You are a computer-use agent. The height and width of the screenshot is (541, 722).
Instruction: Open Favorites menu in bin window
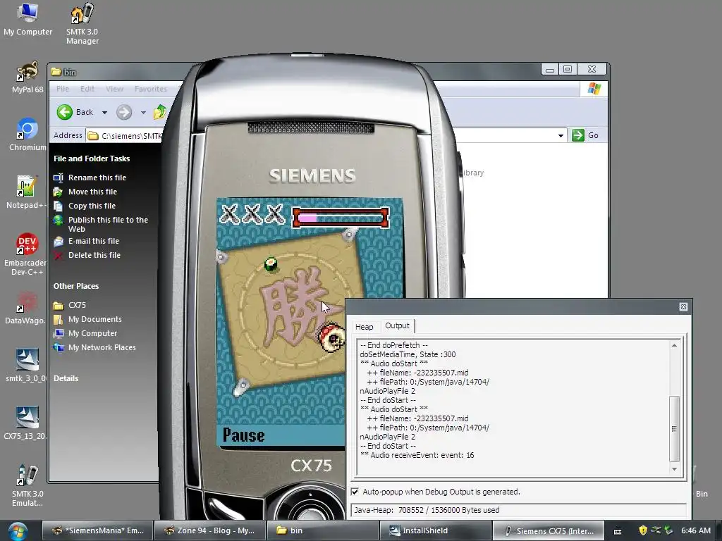pos(151,89)
